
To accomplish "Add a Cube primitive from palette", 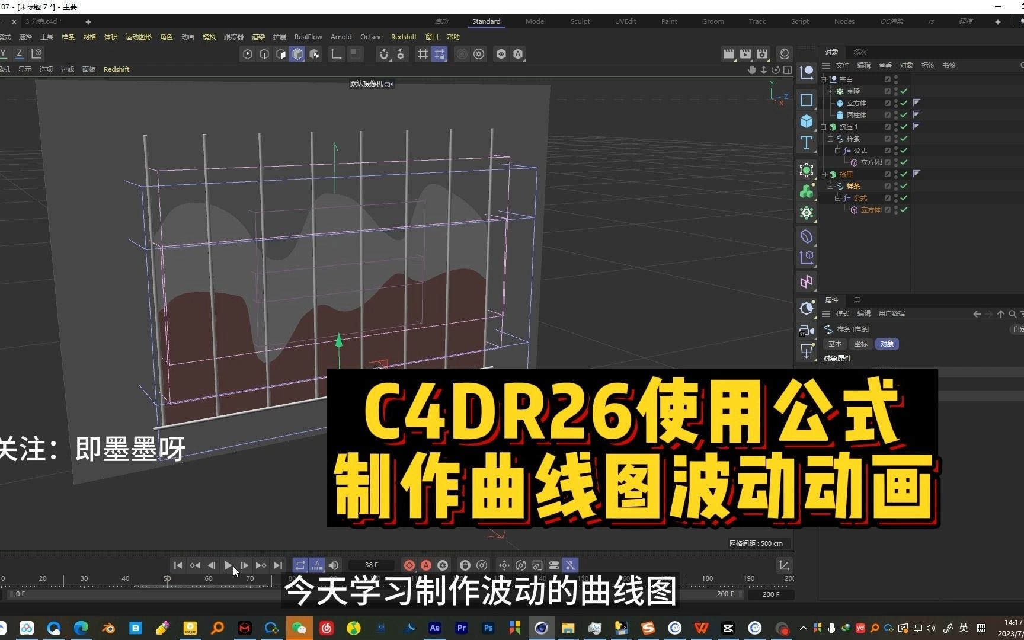I will pos(807,121).
